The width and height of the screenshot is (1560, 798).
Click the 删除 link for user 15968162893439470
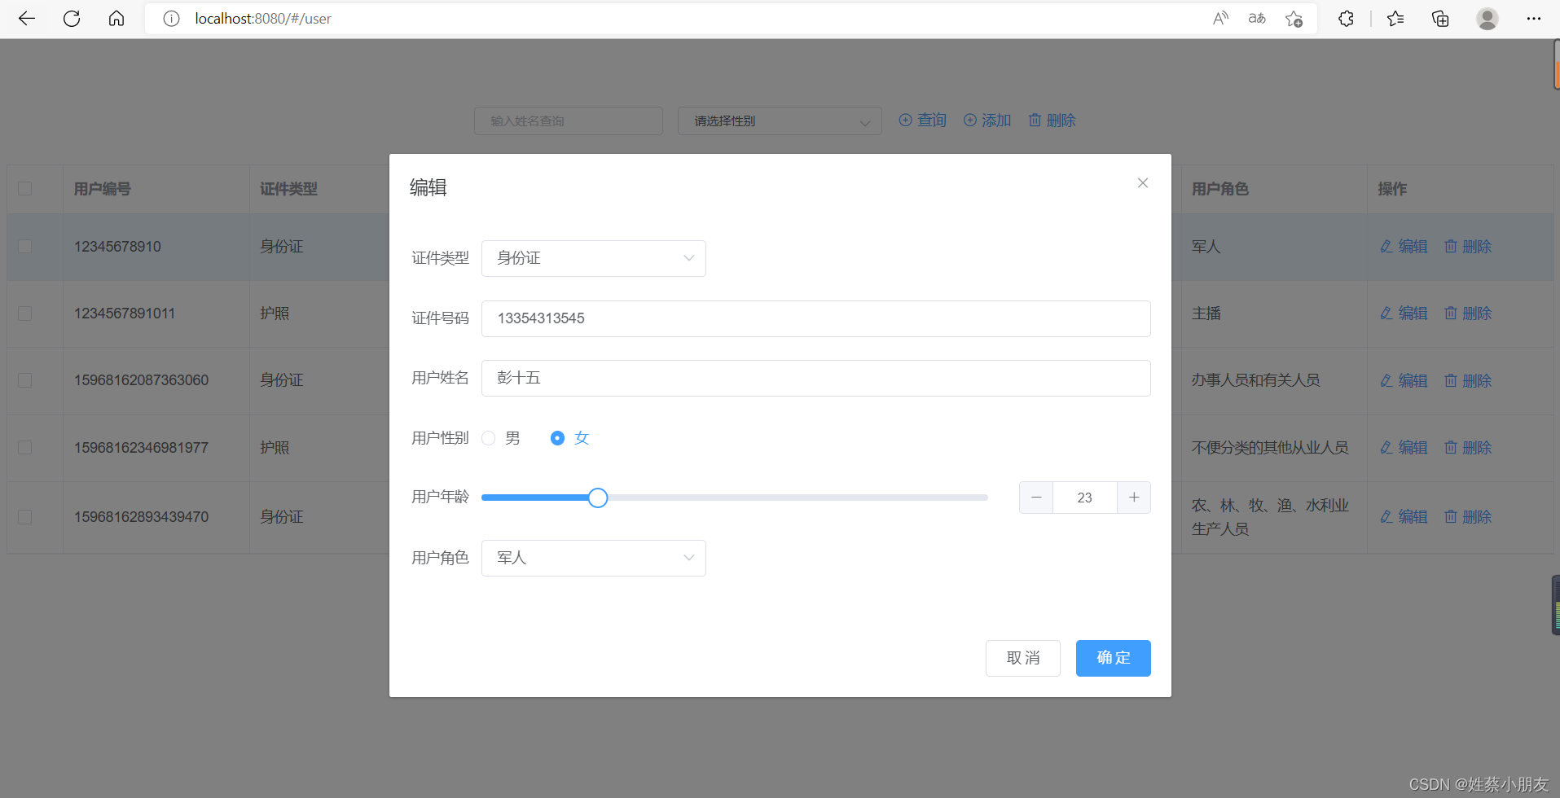pyautogui.click(x=1475, y=516)
